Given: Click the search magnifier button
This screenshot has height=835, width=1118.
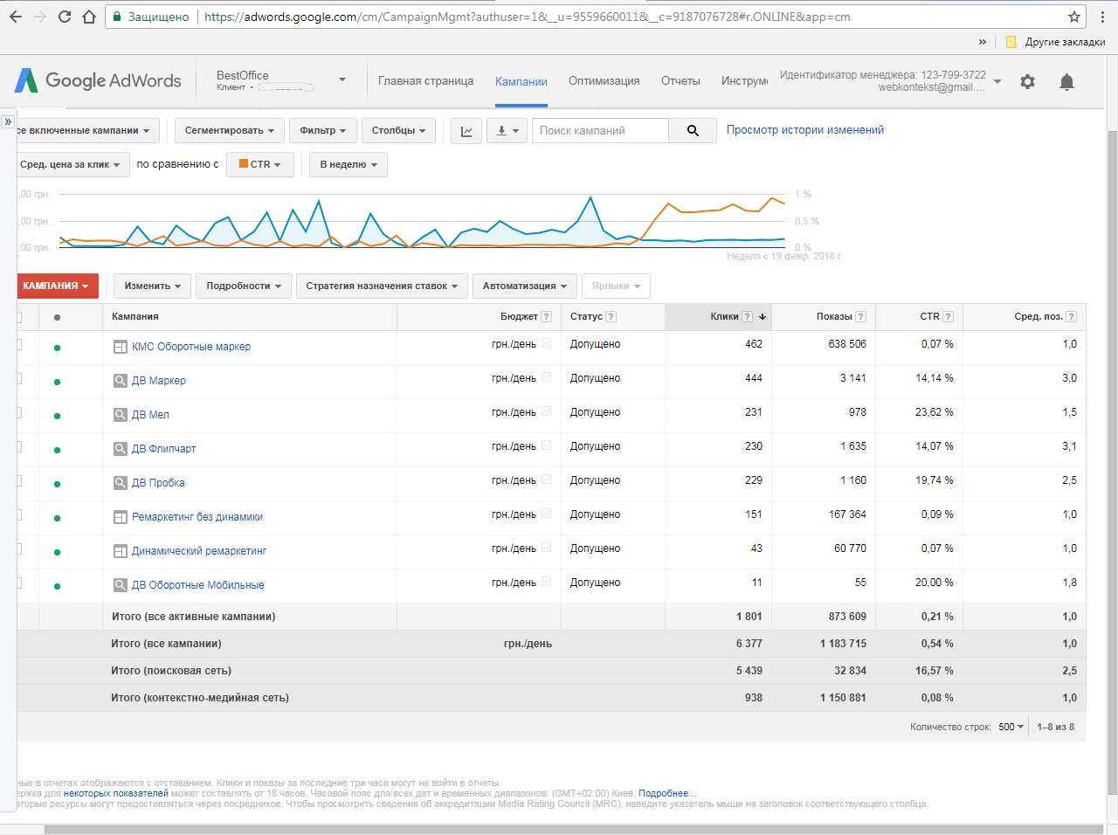Looking at the screenshot, I should pos(693,131).
